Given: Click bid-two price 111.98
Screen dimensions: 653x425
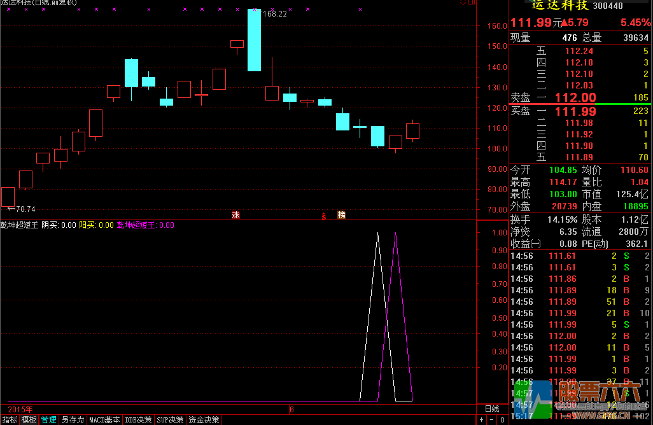Looking at the screenshot, I should pyautogui.click(x=579, y=123).
